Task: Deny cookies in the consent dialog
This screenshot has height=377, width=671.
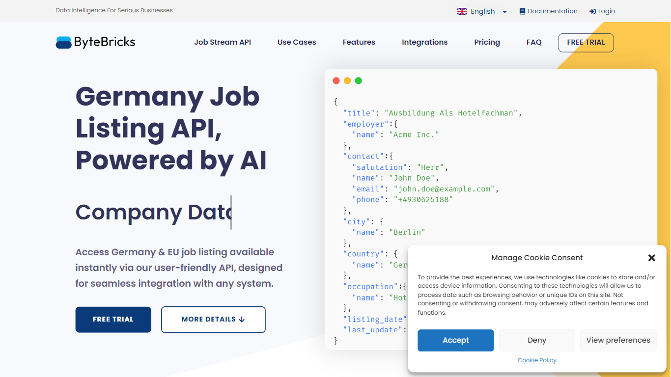Action: [537, 340]
